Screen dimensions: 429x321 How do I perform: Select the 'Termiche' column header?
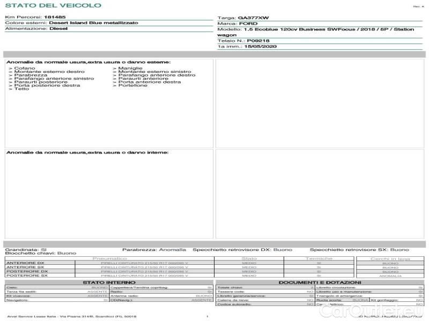(x=319, y=258)
